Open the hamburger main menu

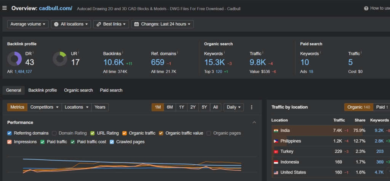[x=5, y=8]
